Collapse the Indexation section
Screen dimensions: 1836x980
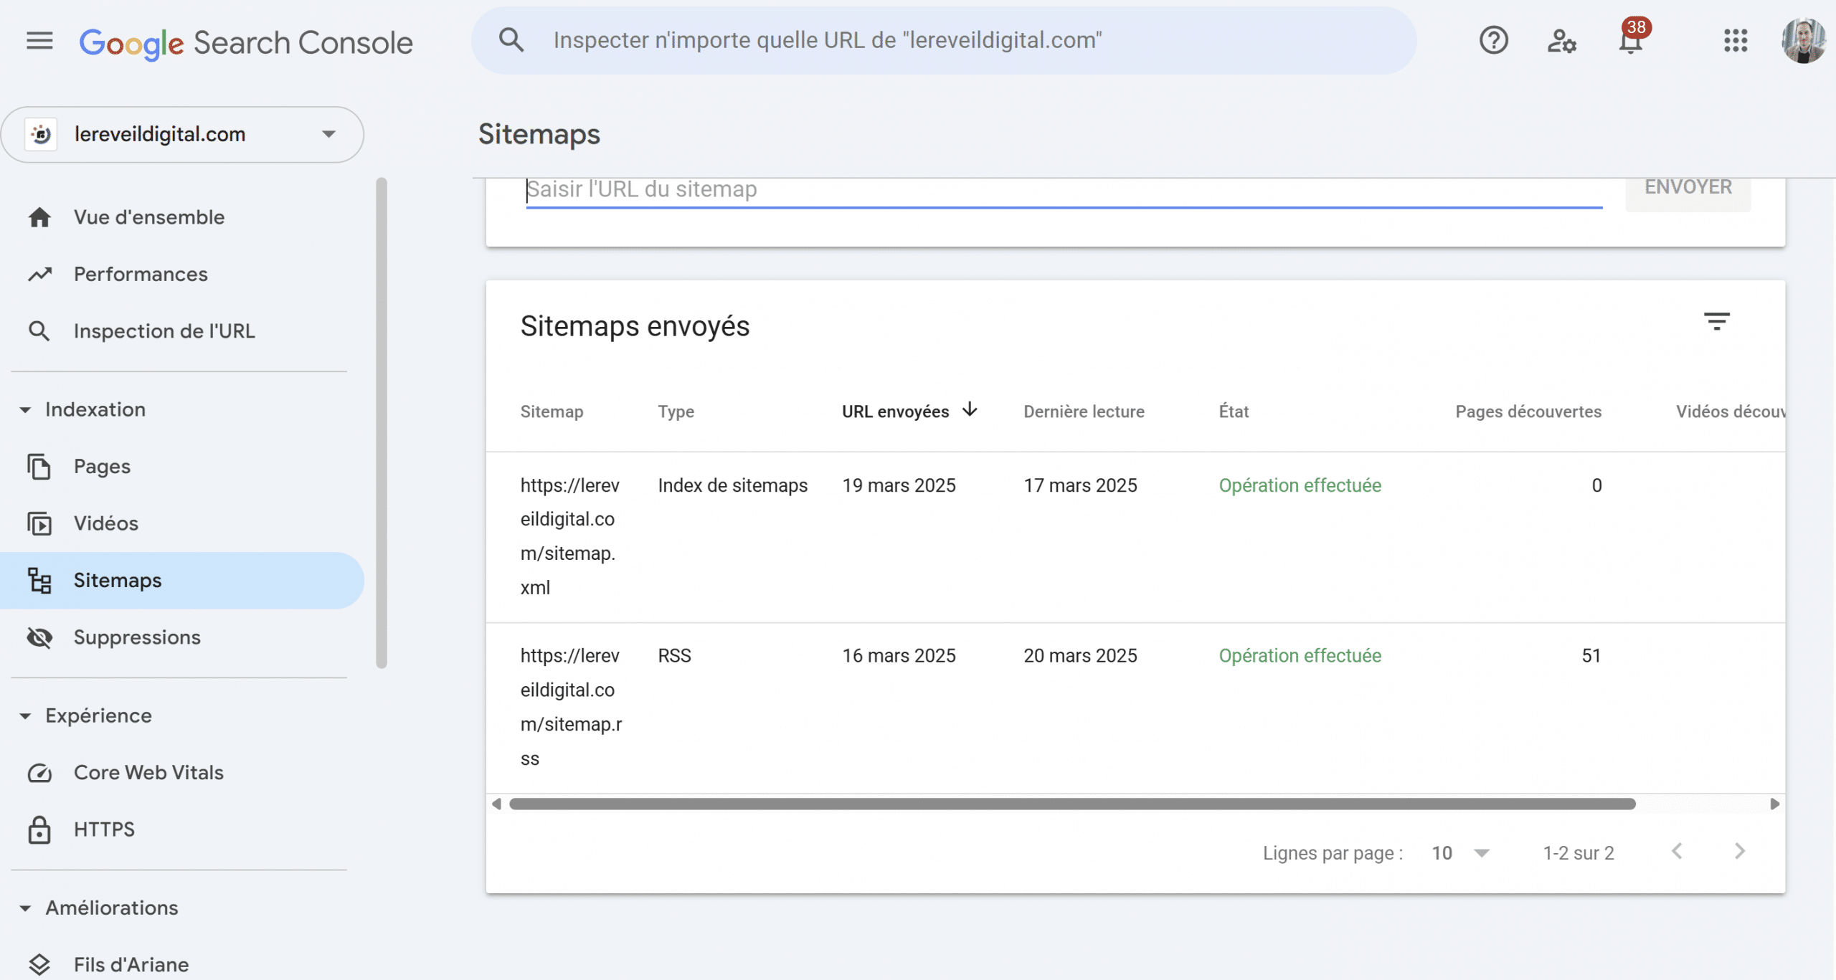click(x=25, y=409)
